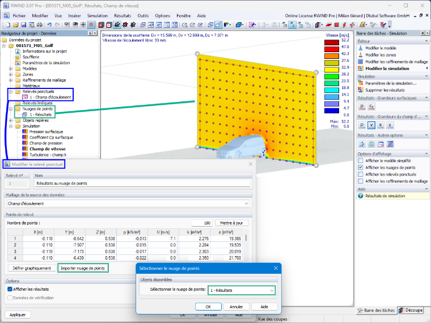The height and width of the screenshot is (323, 431).
Task: Uncheck Afficher les résultats in dialog
Action: 10,289
